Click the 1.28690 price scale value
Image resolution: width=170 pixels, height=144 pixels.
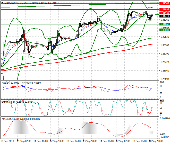[165, 79]
